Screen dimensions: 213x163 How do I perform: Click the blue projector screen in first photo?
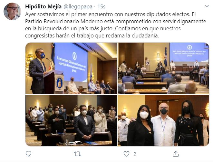(71, 63)
